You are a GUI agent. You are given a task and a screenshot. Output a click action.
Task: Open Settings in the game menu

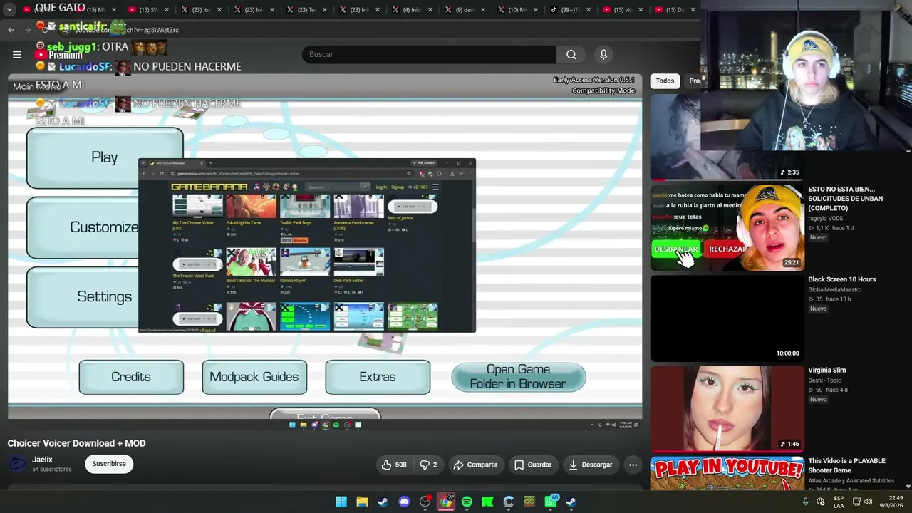pos(84,296)
